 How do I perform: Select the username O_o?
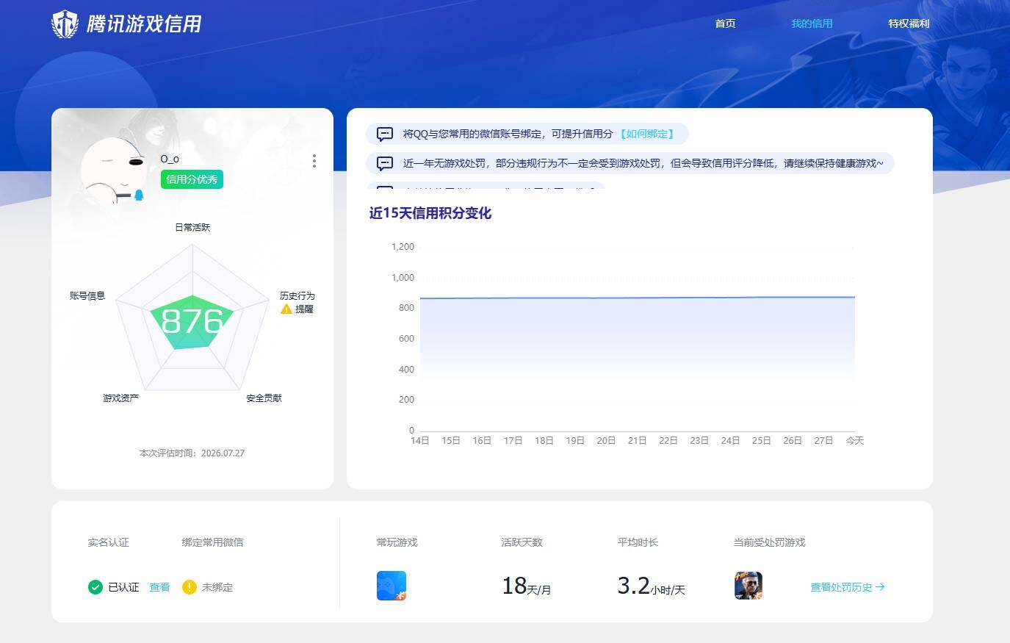[170, 159]
